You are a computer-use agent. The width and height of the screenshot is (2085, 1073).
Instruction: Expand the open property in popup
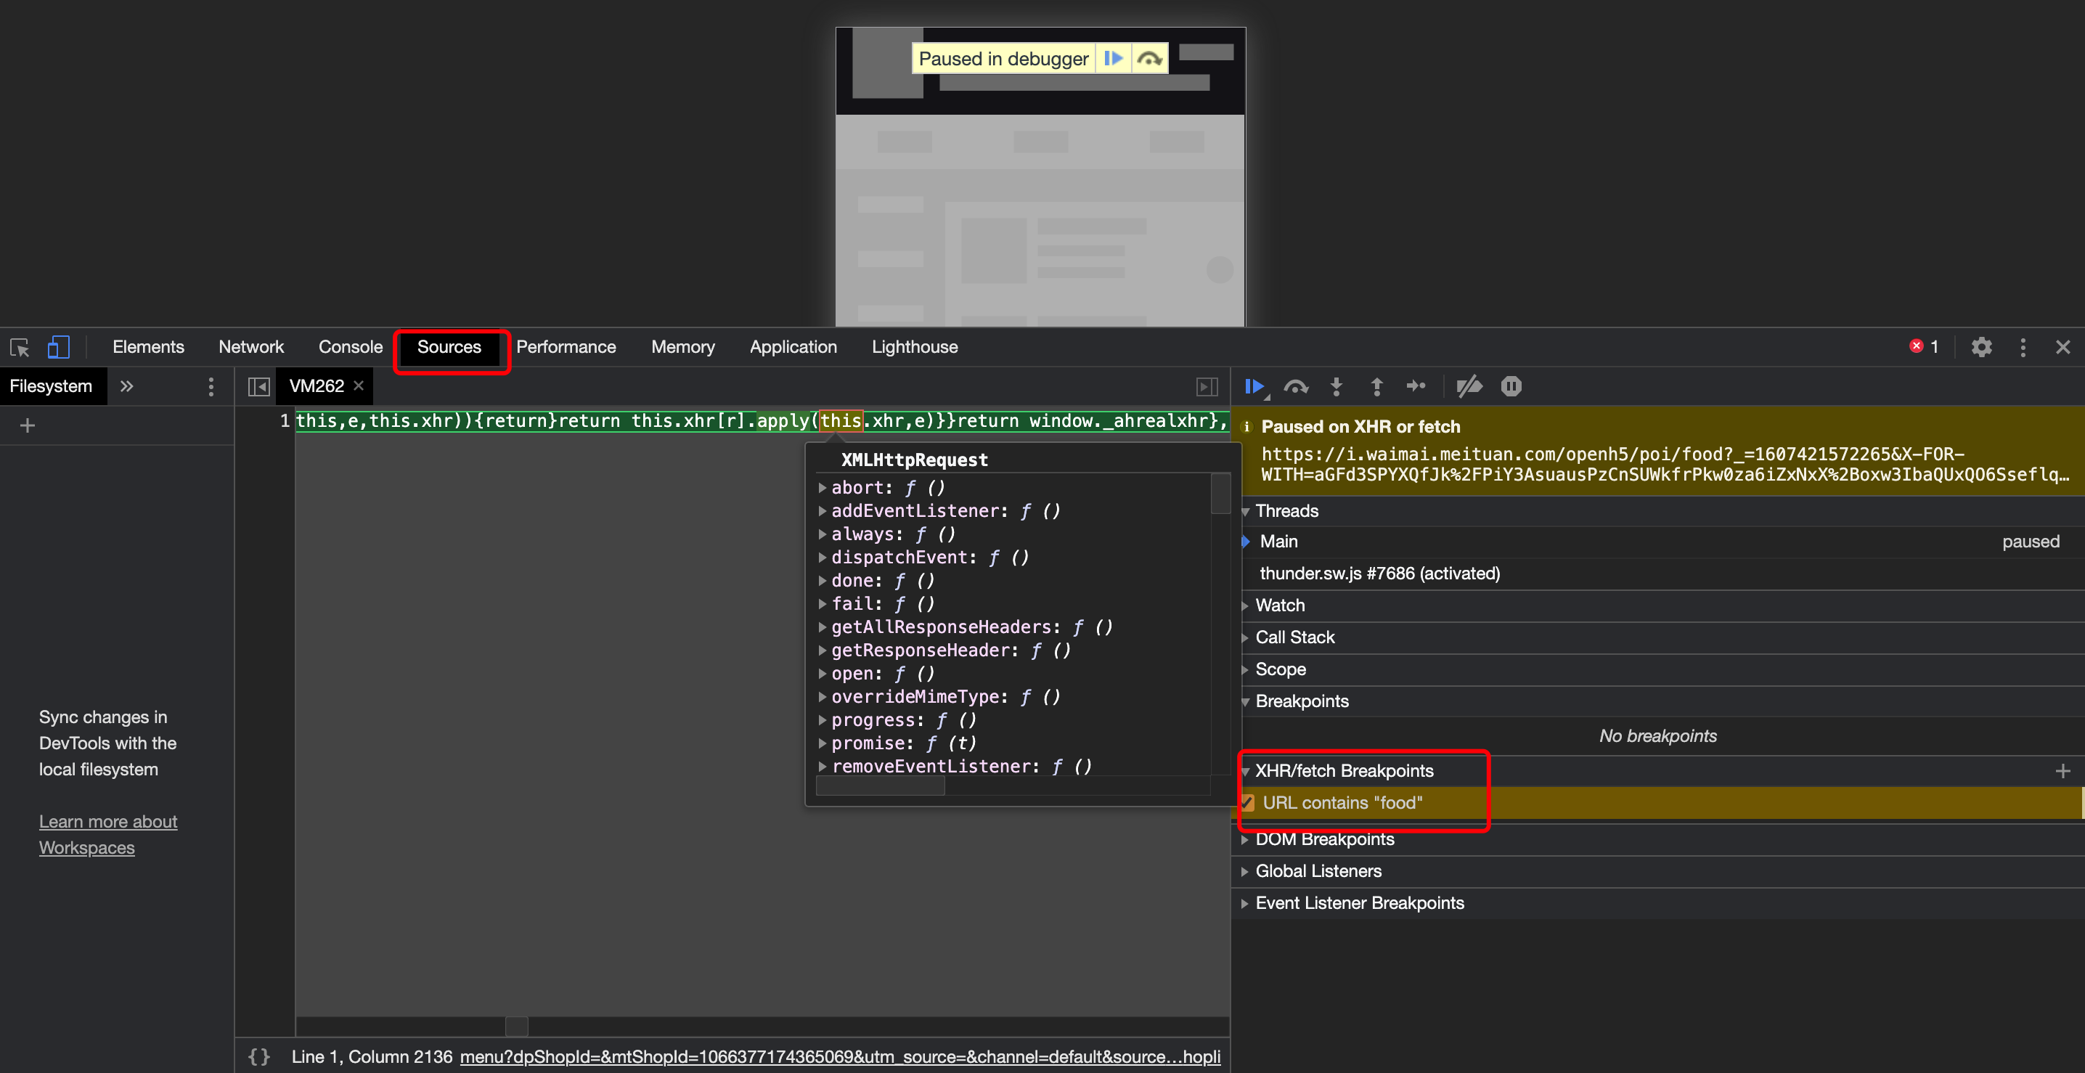click(x=823, y=674)
